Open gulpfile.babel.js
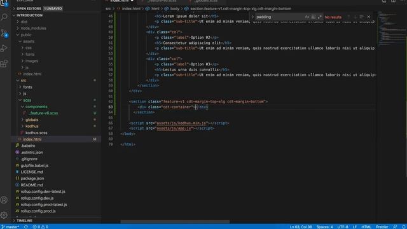Viewport: 407px width, 229px height. click(x=34, y=165)
